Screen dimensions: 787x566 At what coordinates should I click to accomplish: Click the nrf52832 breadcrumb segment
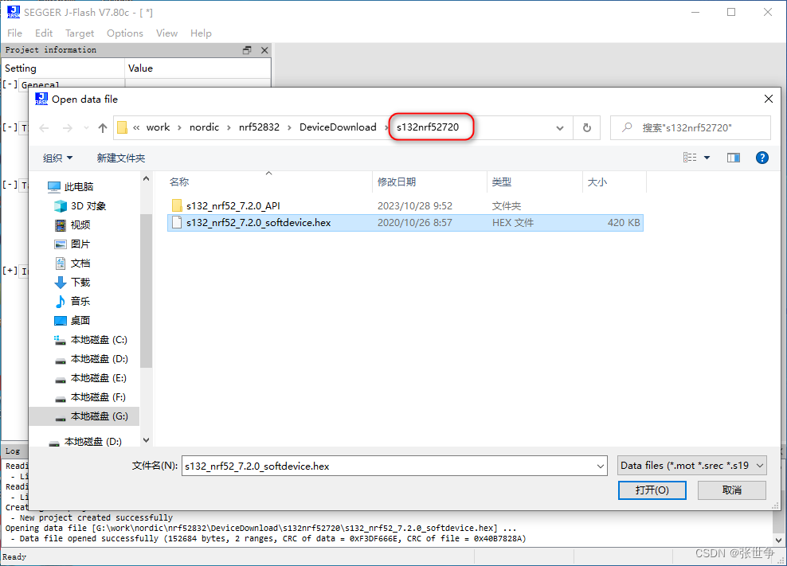coord(259,127)
